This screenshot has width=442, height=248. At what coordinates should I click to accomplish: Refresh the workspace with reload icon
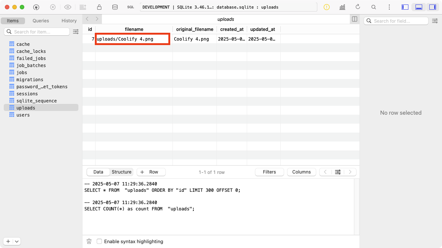[358, 7]
